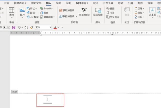Customize the Quick Access Toolbar
The image size is (161, 108).
pos(62,28)
